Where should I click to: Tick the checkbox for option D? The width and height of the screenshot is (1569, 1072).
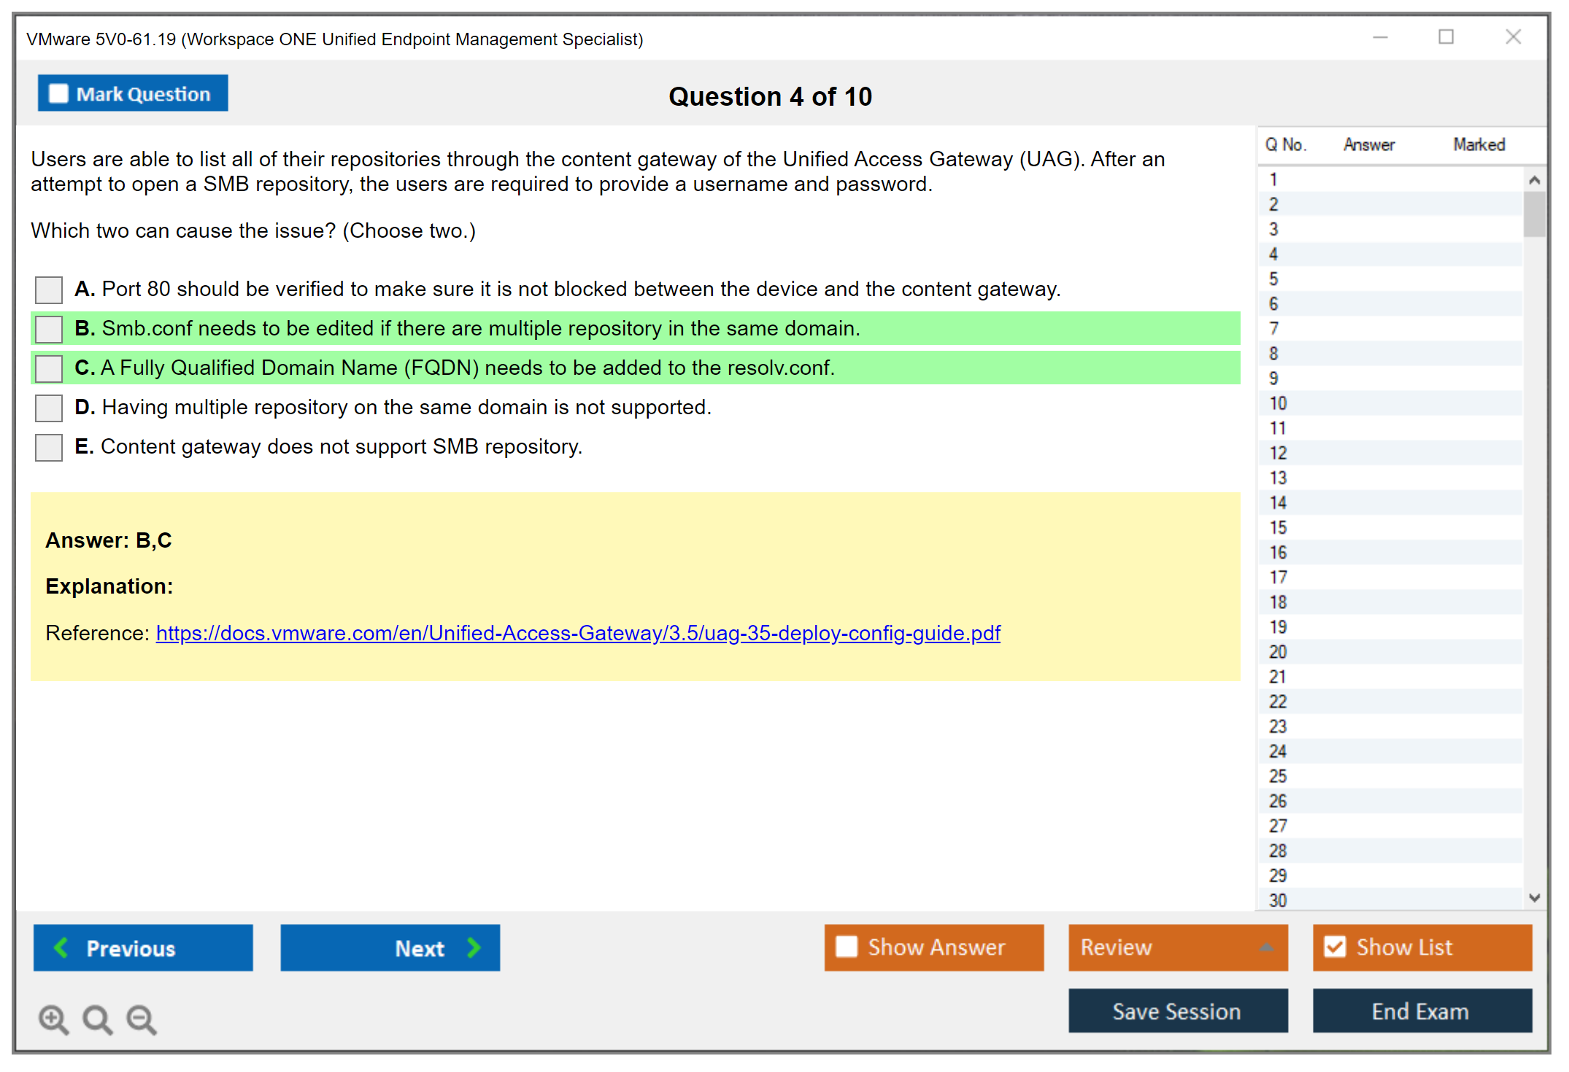click(x=49, y=408)
